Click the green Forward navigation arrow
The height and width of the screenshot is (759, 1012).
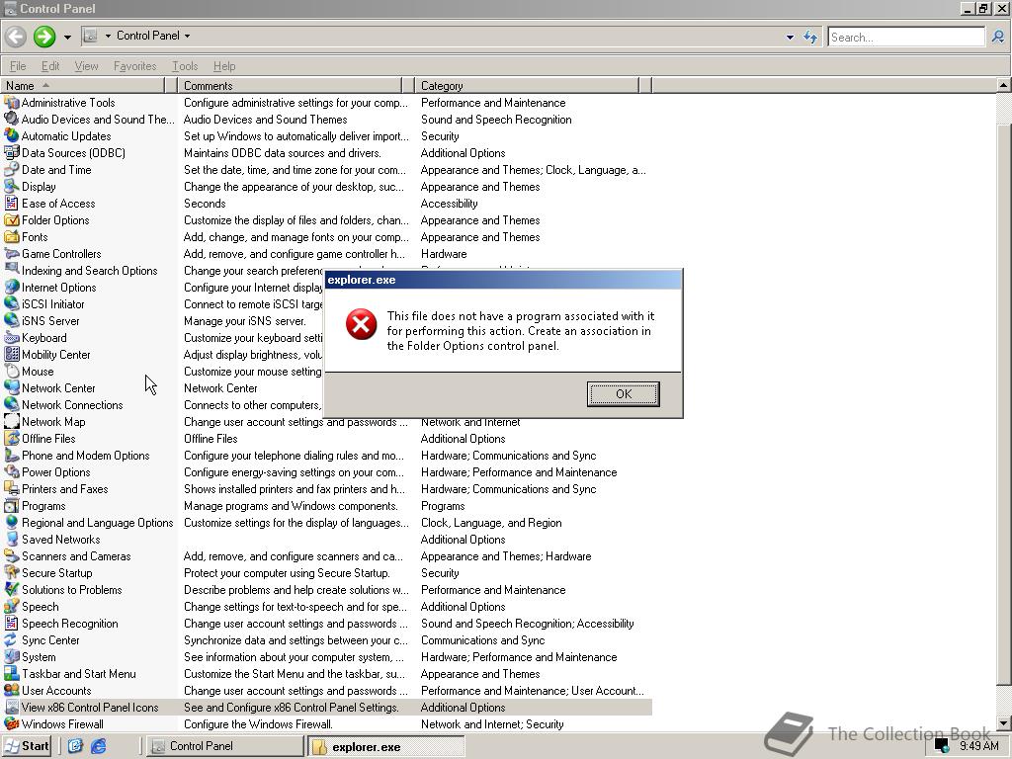point(43,37)
